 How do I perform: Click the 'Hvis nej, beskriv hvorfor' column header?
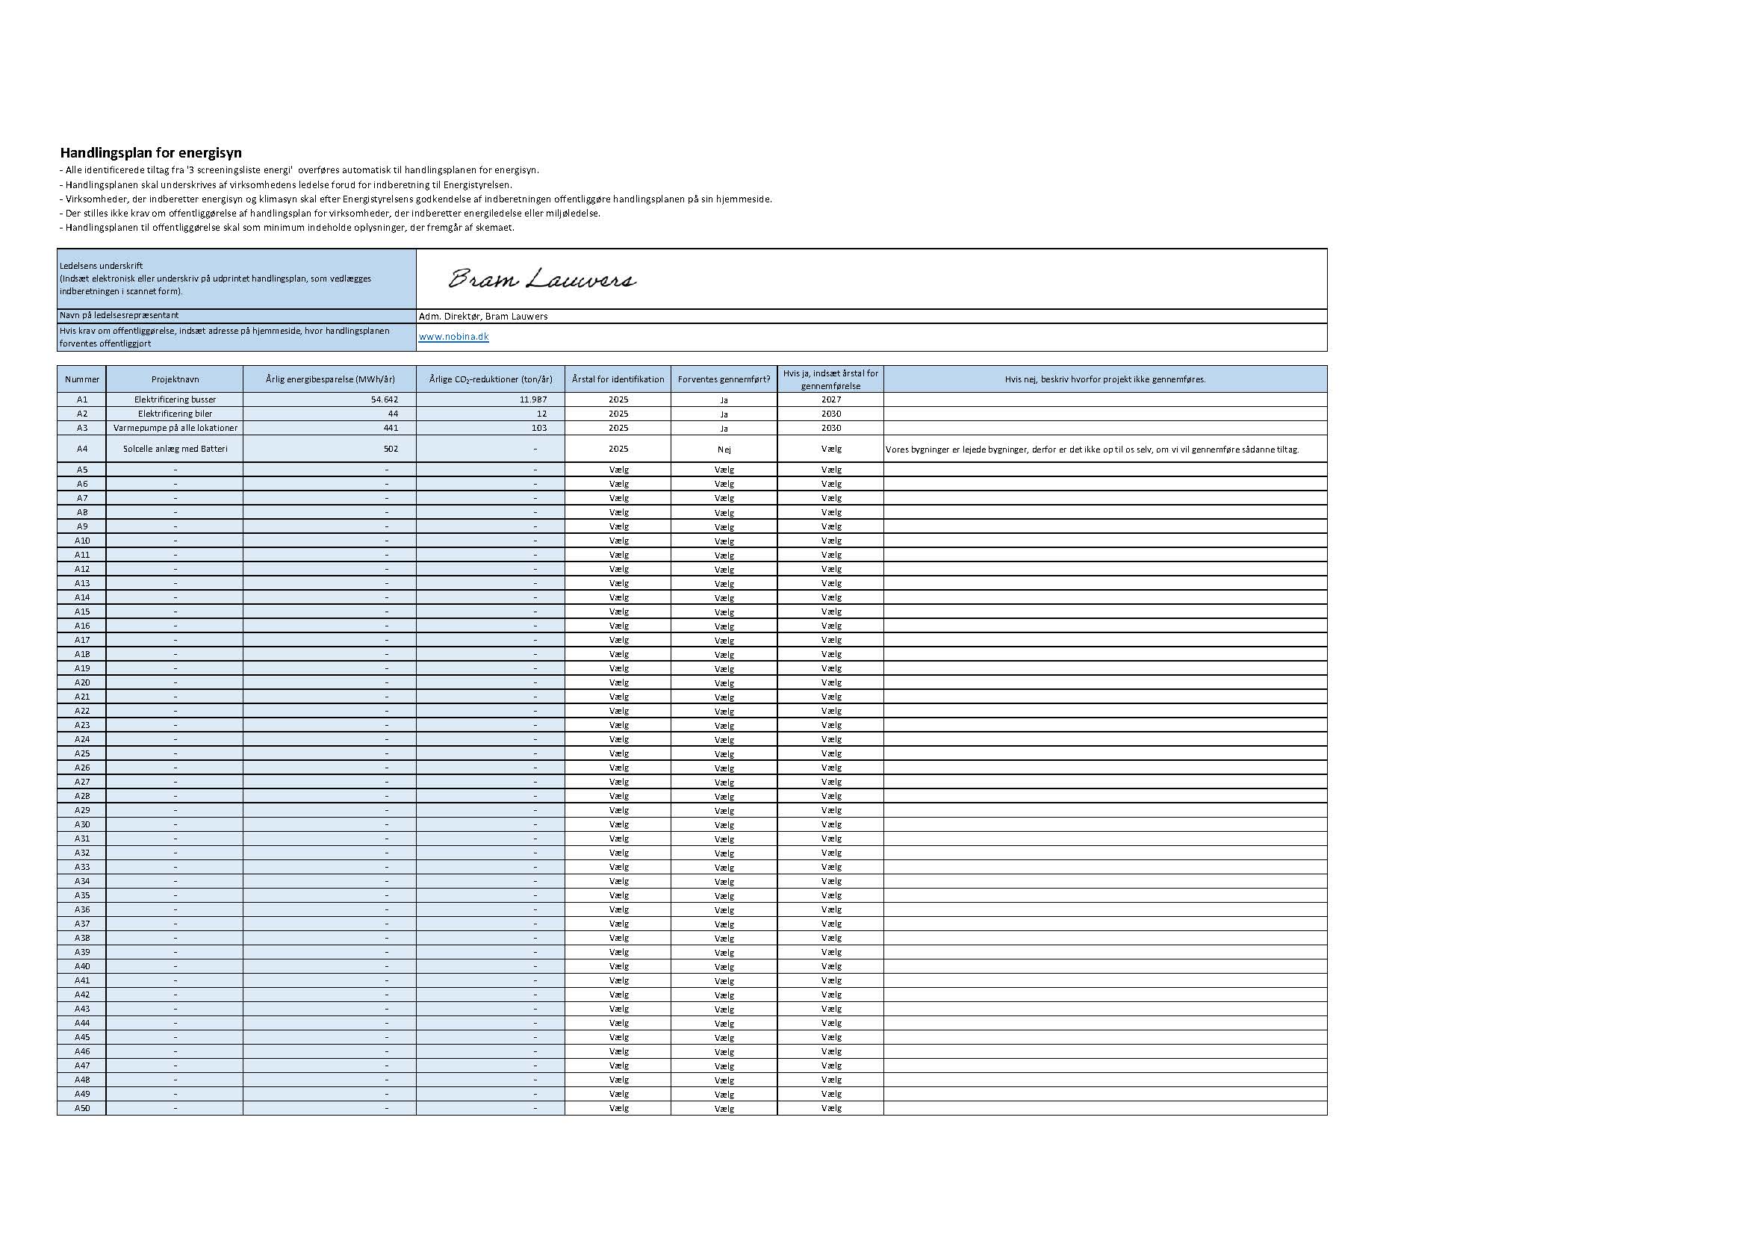[1105, 379]
